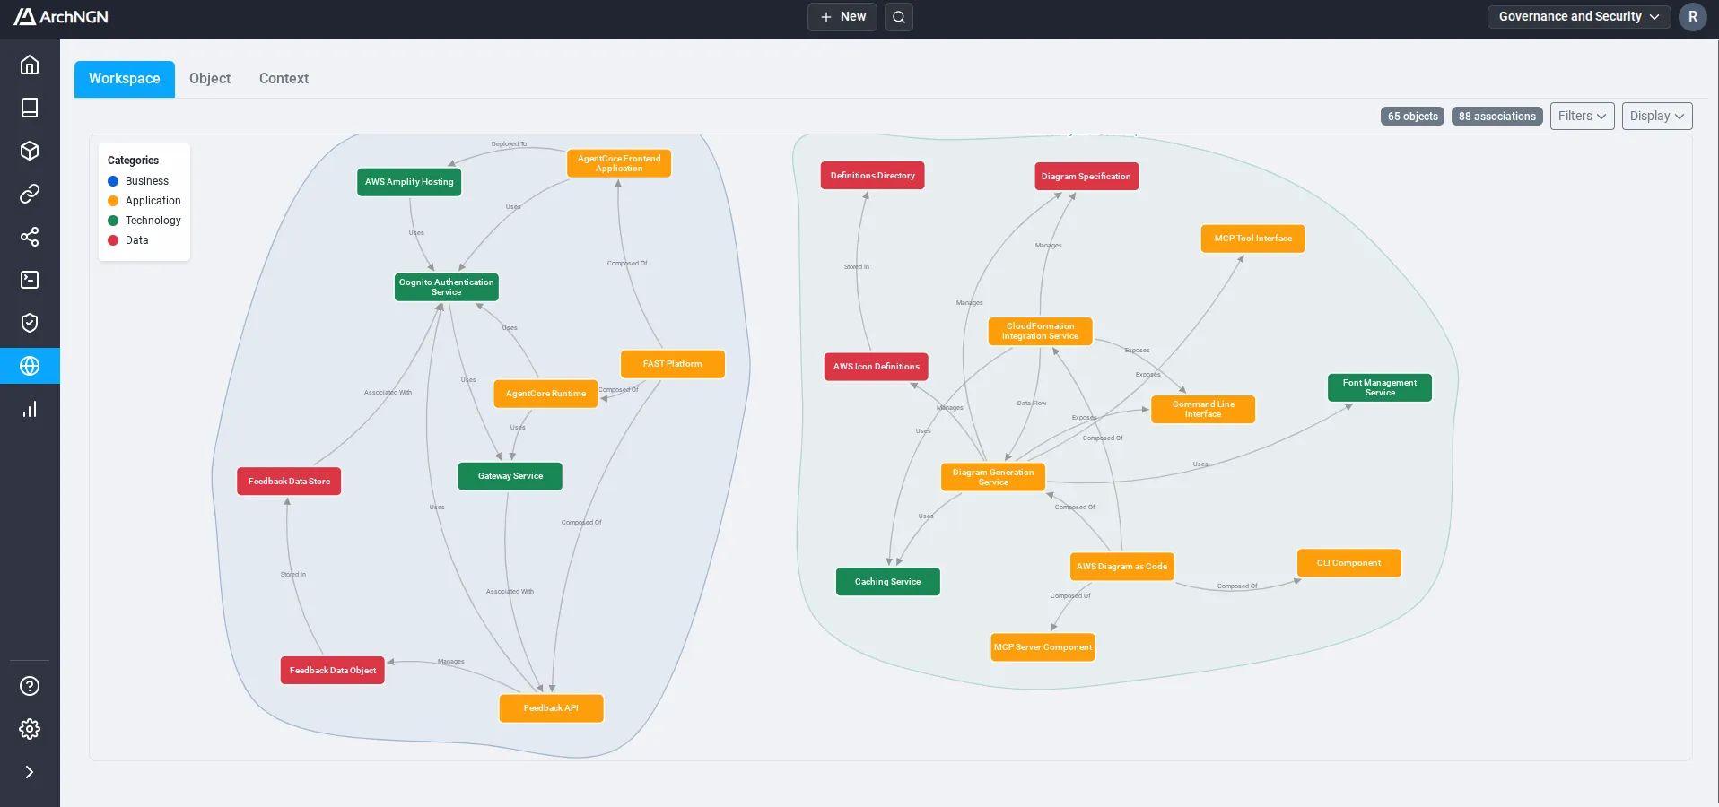Click the Technology green category swatch
The image size is (1719, 807).
[x=113, y=221]
